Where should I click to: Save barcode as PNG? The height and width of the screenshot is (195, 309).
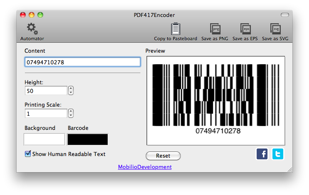pyautogui.click(x=215, y=29)
